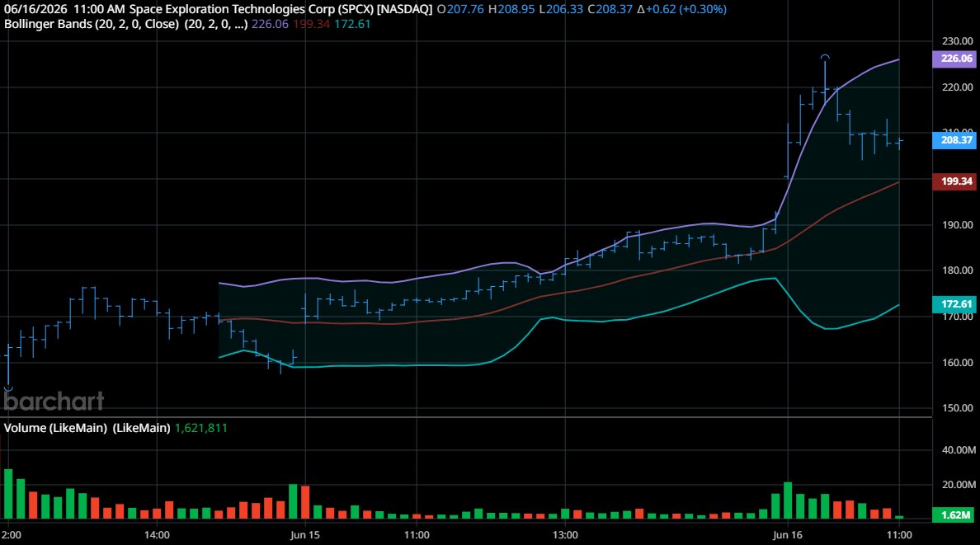Click the 172.61 lower band price tag
Viewport: 980px width, 545px height.
coord(954,304)
